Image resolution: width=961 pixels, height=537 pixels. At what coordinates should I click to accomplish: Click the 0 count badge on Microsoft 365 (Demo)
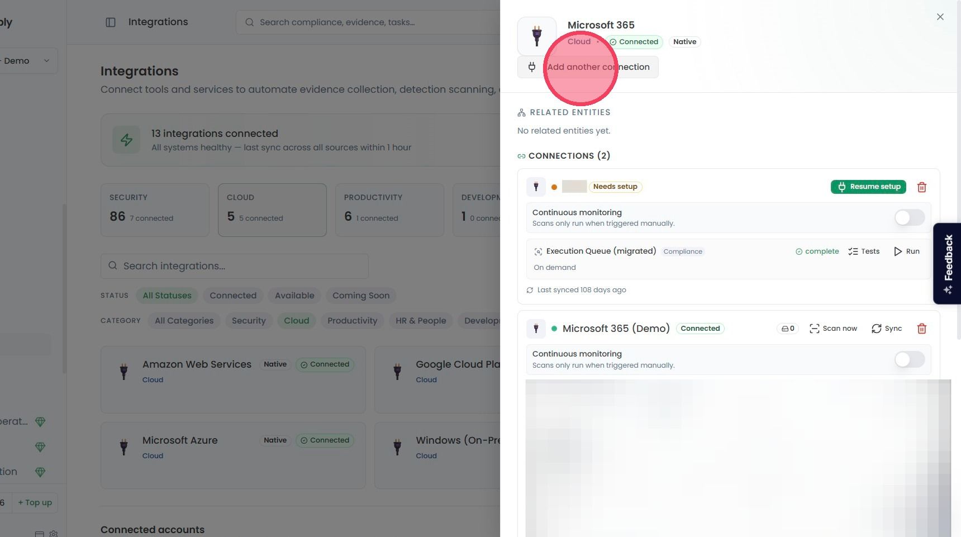click(788, 329)
